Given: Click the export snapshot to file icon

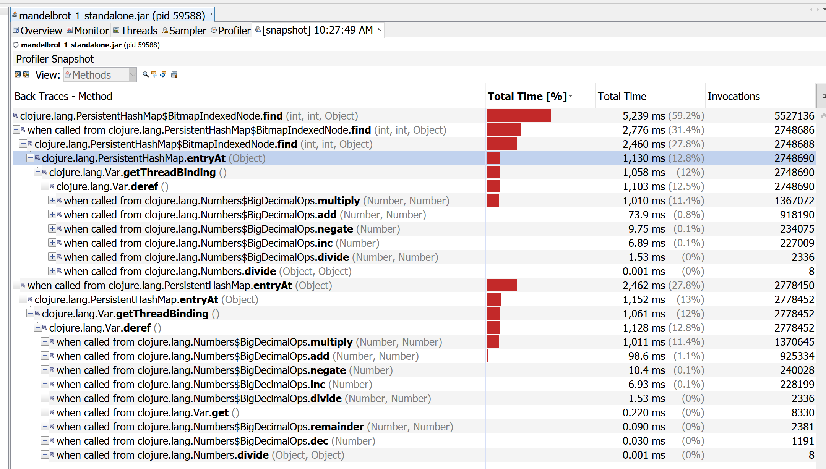Looking at the screenshot, I should (x=18, y=74).
